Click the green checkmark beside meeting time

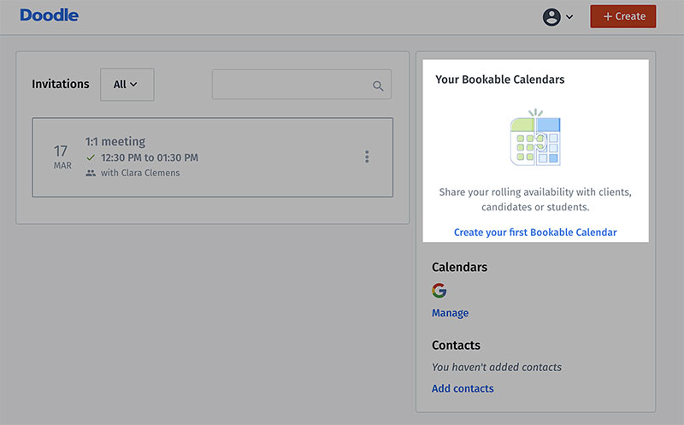tap(91, 157)
